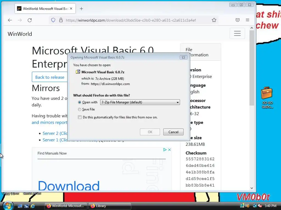The image size is (281, 210).
Task: Close the ad with the X
Action: (169, 150)
